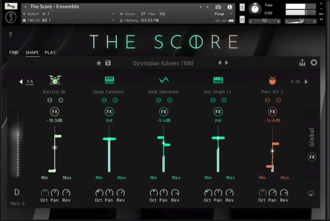The width and height of the screenshot is (330, 221).
Task: Click the Electric Dr drum kit icon
Action: tap(55, 80)
